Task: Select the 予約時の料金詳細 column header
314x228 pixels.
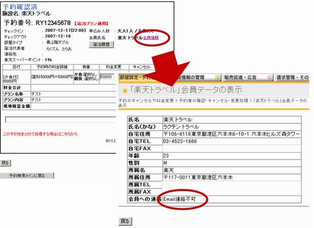Action: 52,67
